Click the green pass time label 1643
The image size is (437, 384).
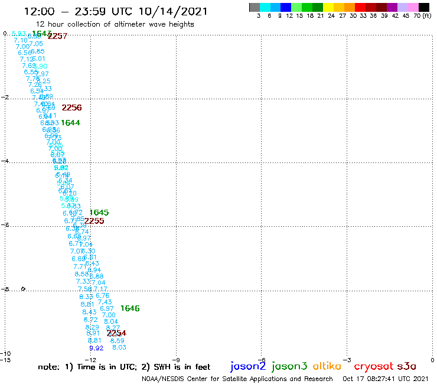(x=42, y=34)
